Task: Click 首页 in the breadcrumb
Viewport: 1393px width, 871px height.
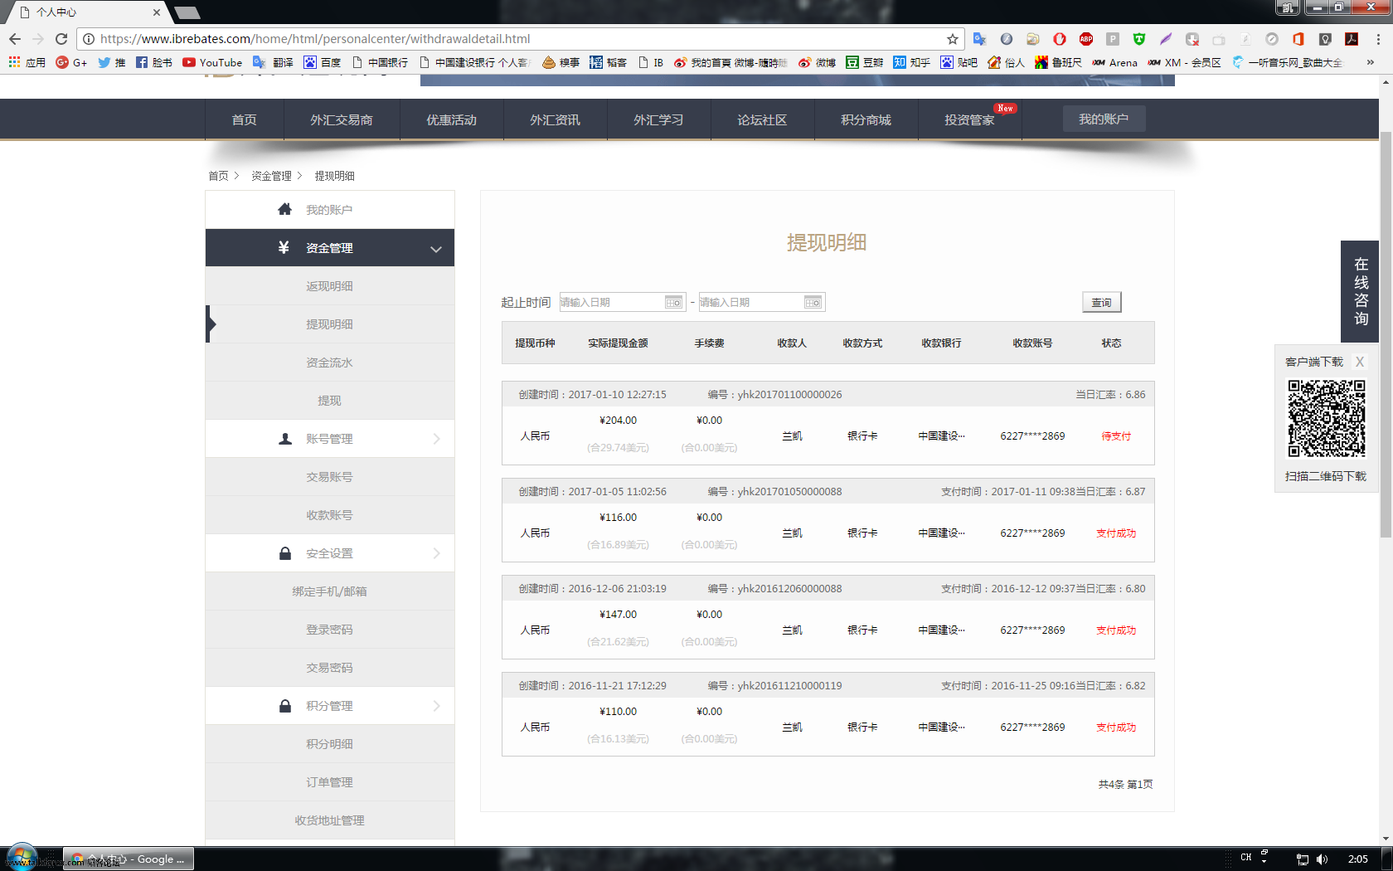Action: (218, 176)
